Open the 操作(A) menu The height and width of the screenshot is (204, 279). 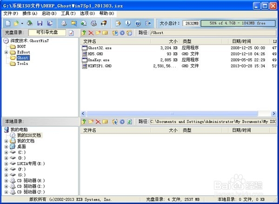tap(30, 13)
